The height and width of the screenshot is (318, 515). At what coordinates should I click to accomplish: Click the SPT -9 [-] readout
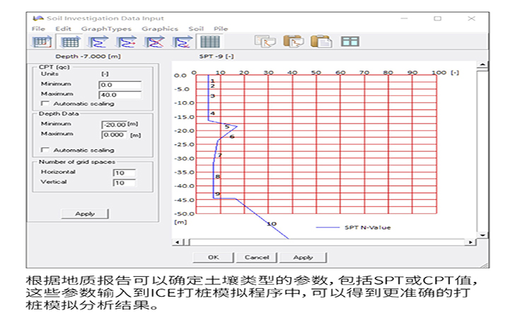coord(216,57)
